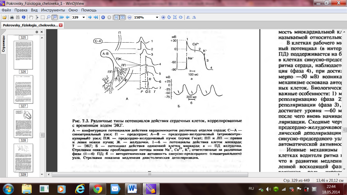Open Google Chrome from taskbar
The image size is (347, 195).
click(98, 189)
